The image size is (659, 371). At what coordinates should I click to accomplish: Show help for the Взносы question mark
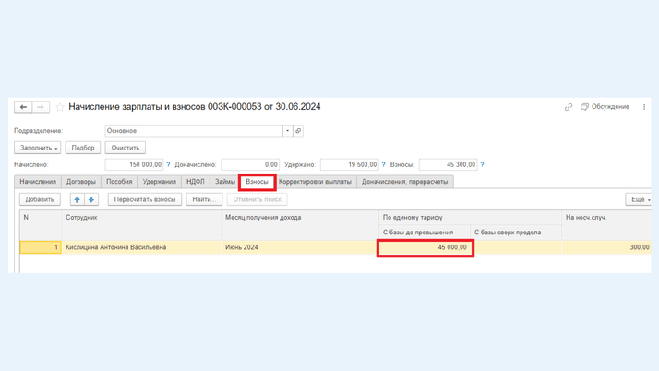482,164
